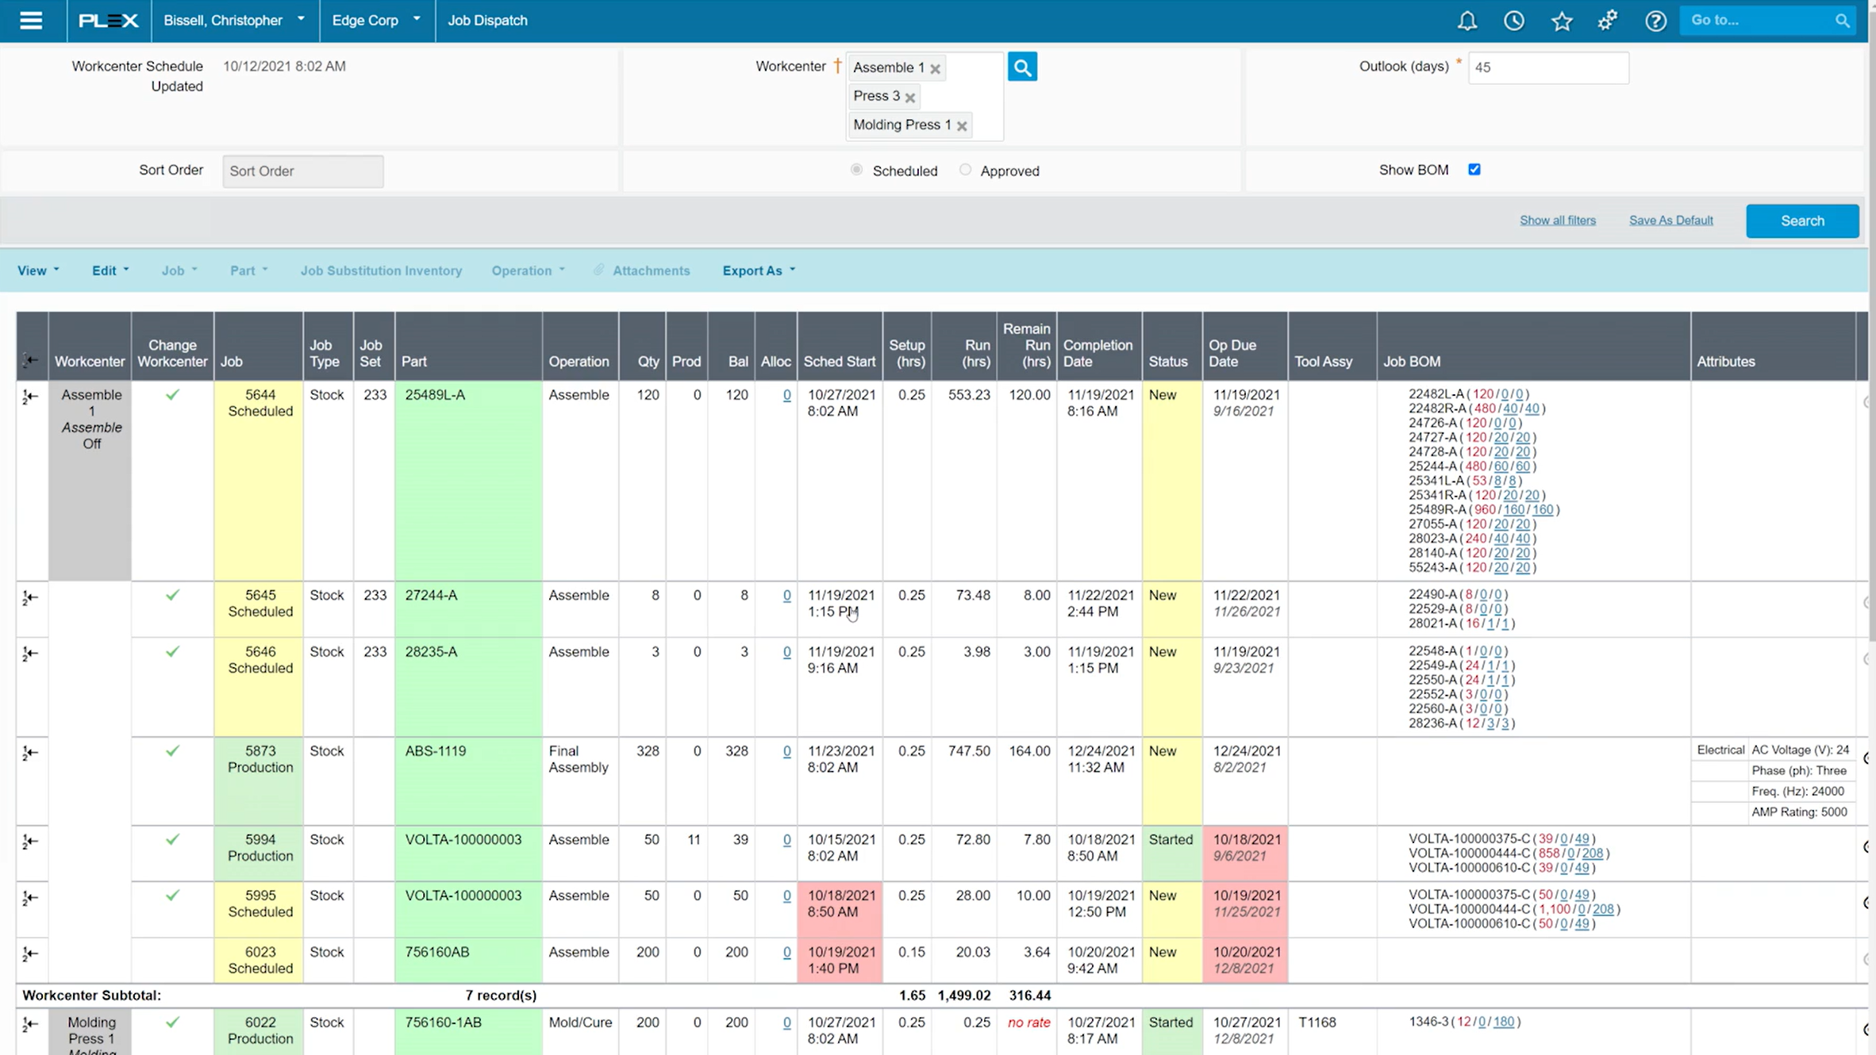Remove Press 3 workcenter filter tag
The height and width of the screenshot is (1055, 1876).
click(910, 98)
